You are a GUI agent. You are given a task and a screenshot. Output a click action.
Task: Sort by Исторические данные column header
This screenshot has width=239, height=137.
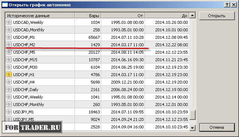(40, 16)
